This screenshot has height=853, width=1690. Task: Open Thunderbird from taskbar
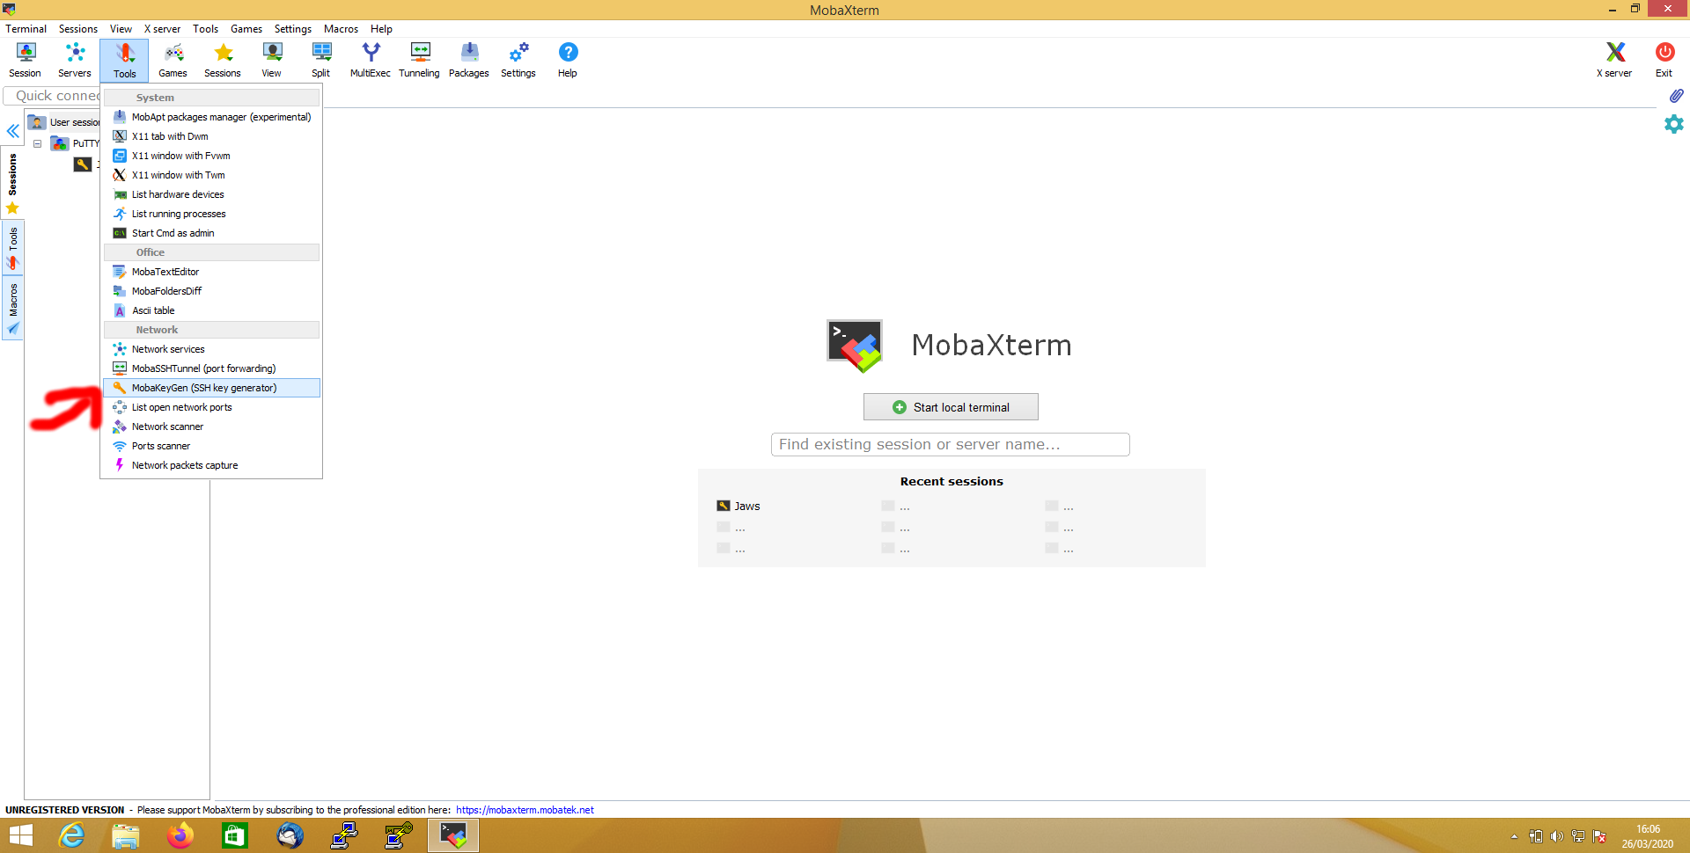pyautogui.click(x=290, y=835)
